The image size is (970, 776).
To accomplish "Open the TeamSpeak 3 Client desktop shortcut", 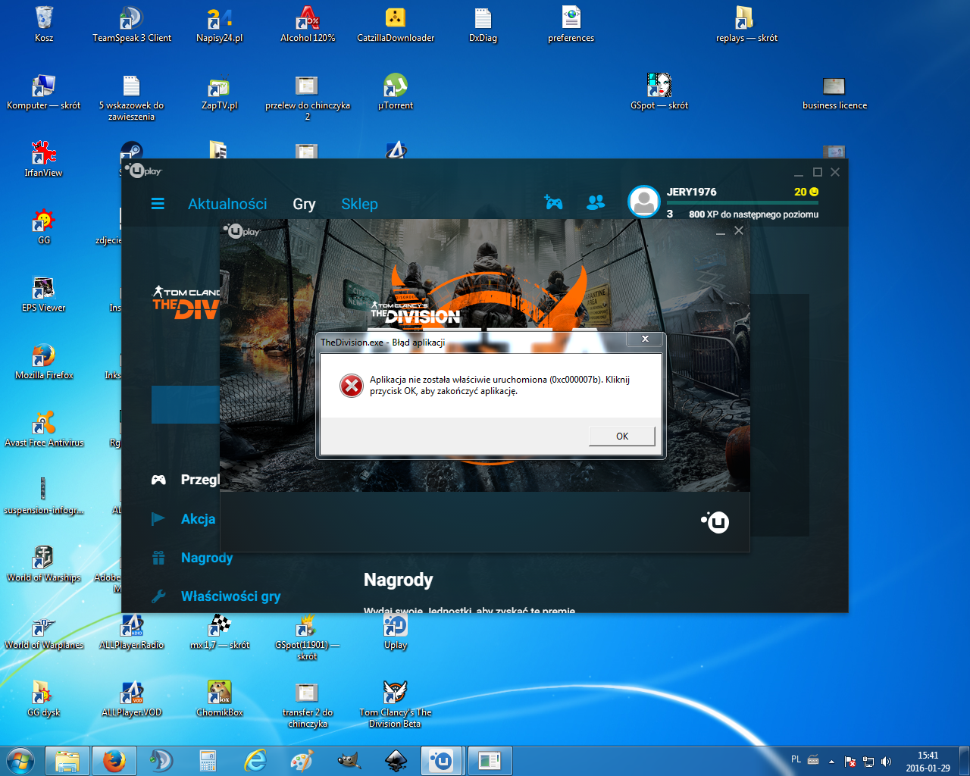I will tap(132, 23).
